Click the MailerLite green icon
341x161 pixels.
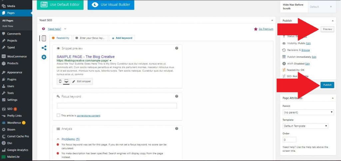click(x=3, y=157)
